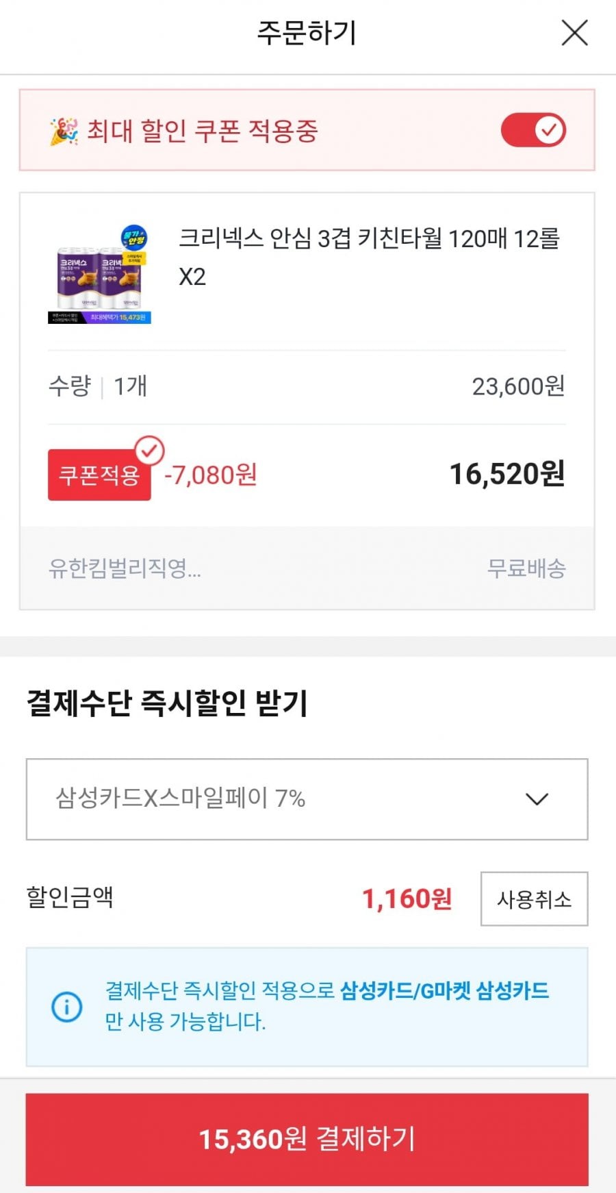Open the 크리넥스 kitchen towel product thumbnail

point(100,275)
